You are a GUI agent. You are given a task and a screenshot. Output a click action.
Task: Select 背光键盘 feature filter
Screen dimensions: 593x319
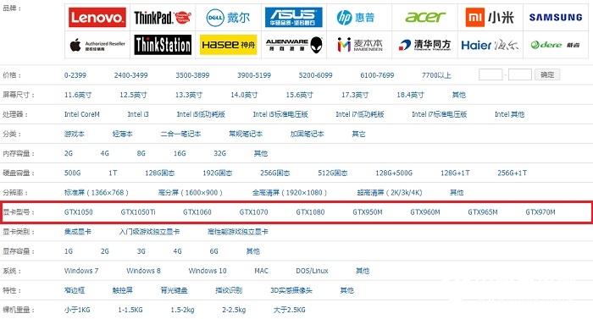click(174, 290)
